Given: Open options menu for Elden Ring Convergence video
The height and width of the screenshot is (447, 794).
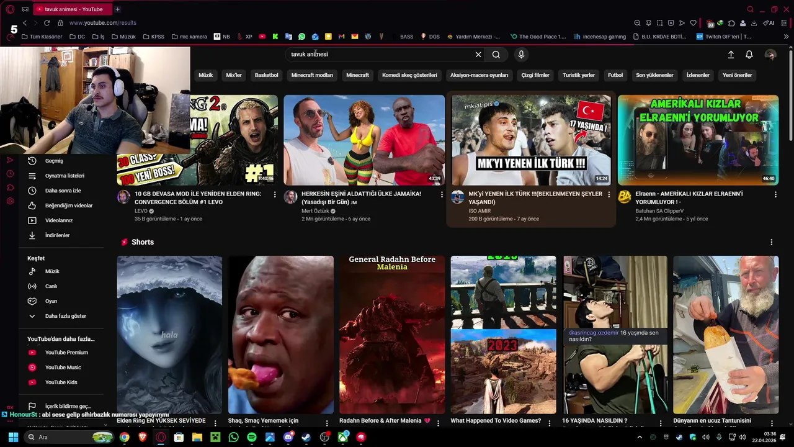Looking at the screenshot, I should point(275,195).
